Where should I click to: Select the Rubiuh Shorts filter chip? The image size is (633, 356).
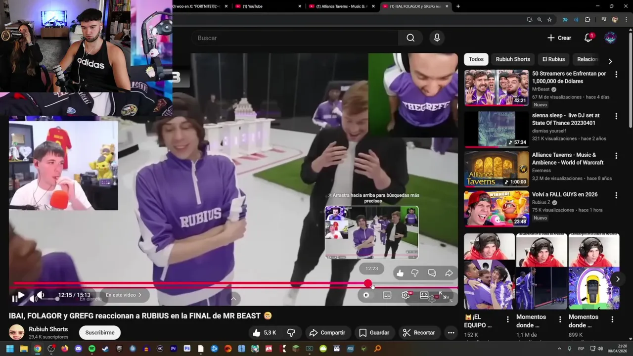(513, 59)
